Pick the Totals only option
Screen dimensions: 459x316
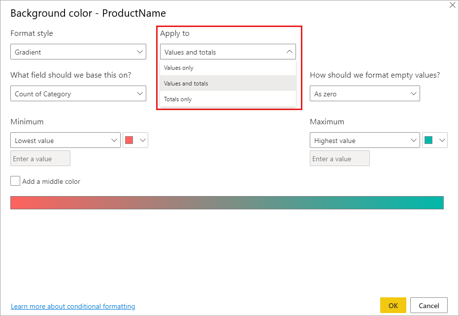coord(228,99)
